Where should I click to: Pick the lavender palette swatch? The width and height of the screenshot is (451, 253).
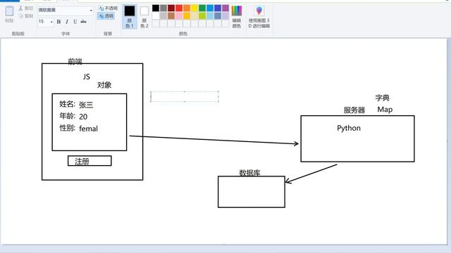(225, 15)
